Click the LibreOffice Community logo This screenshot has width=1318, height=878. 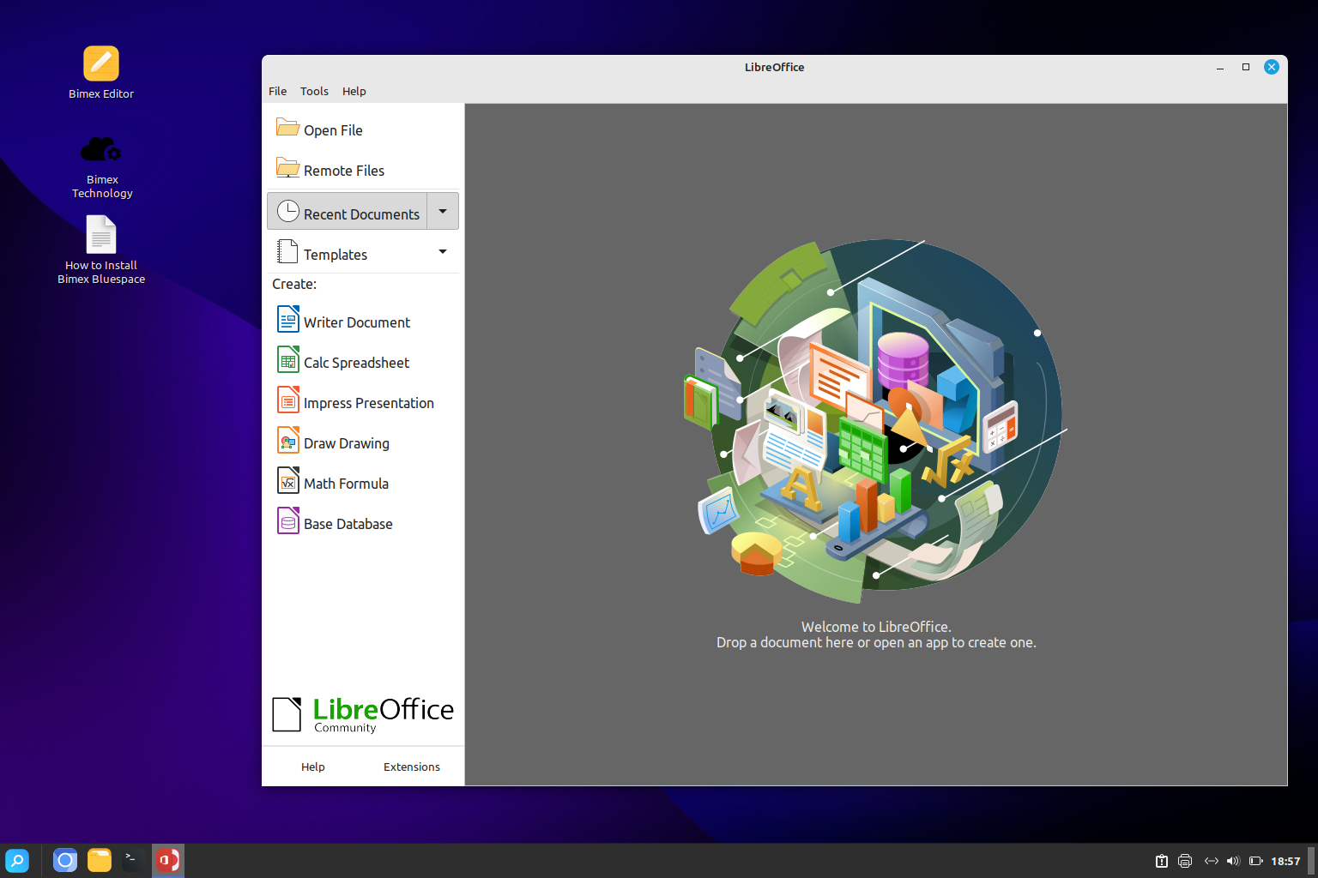(x=363, y=714)
